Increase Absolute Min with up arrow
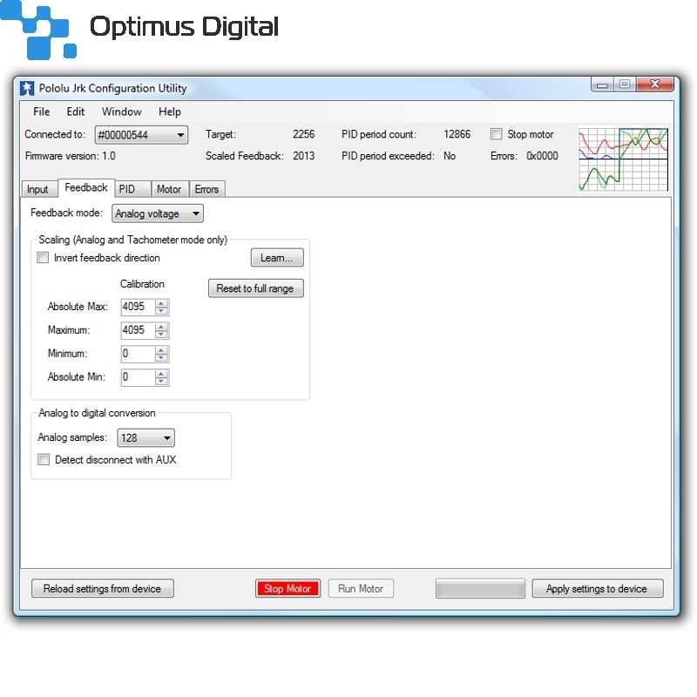This screenshot has height=697, width=697. pyautogui.click(x=161, y=374)
